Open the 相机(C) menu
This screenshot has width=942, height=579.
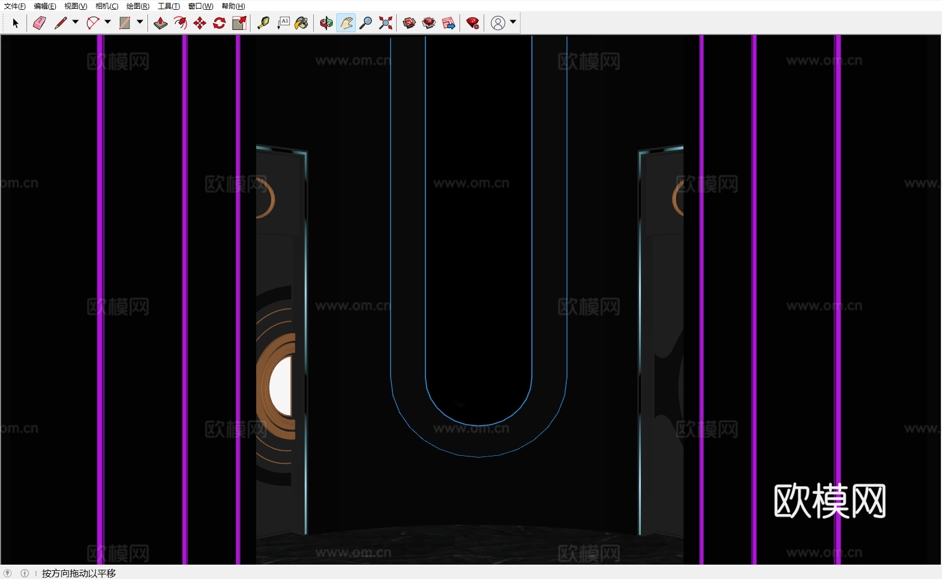pyautogui.click(x=107, y=6)
